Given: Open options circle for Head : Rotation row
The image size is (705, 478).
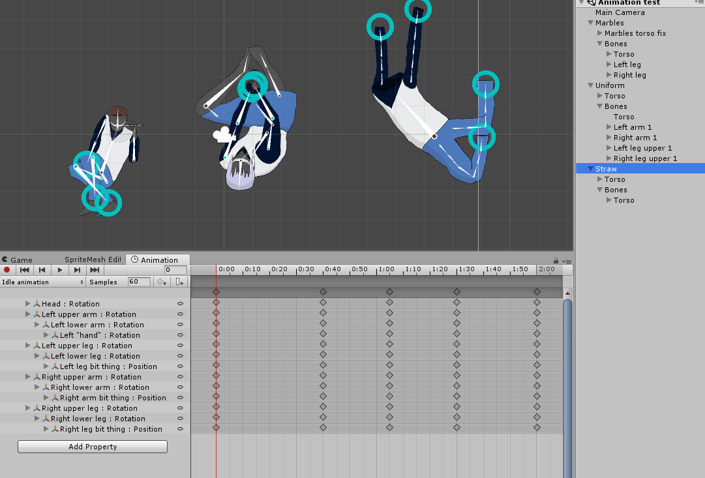Looking at the screenshot, I should pyautogui.click(x=180, y=304).
